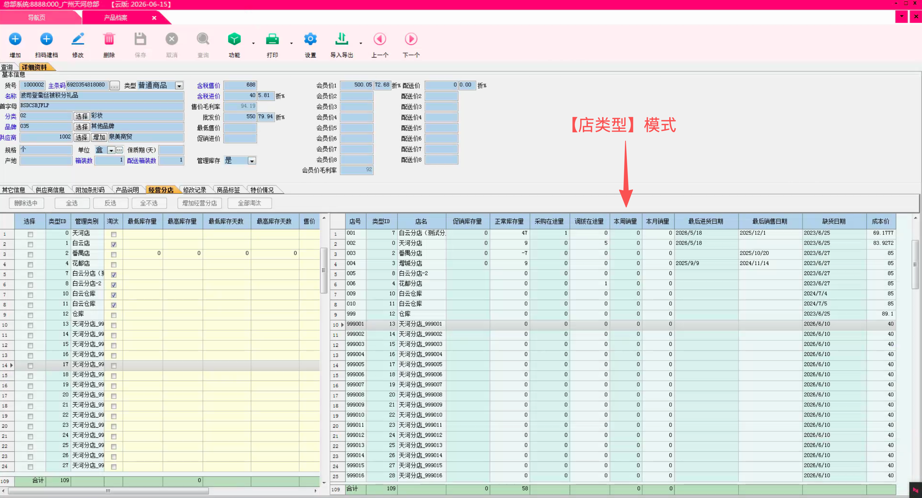Tick the 选择 checkbox for 番禺店 row
The image size is (922, 498).
(x=30, y=254)
